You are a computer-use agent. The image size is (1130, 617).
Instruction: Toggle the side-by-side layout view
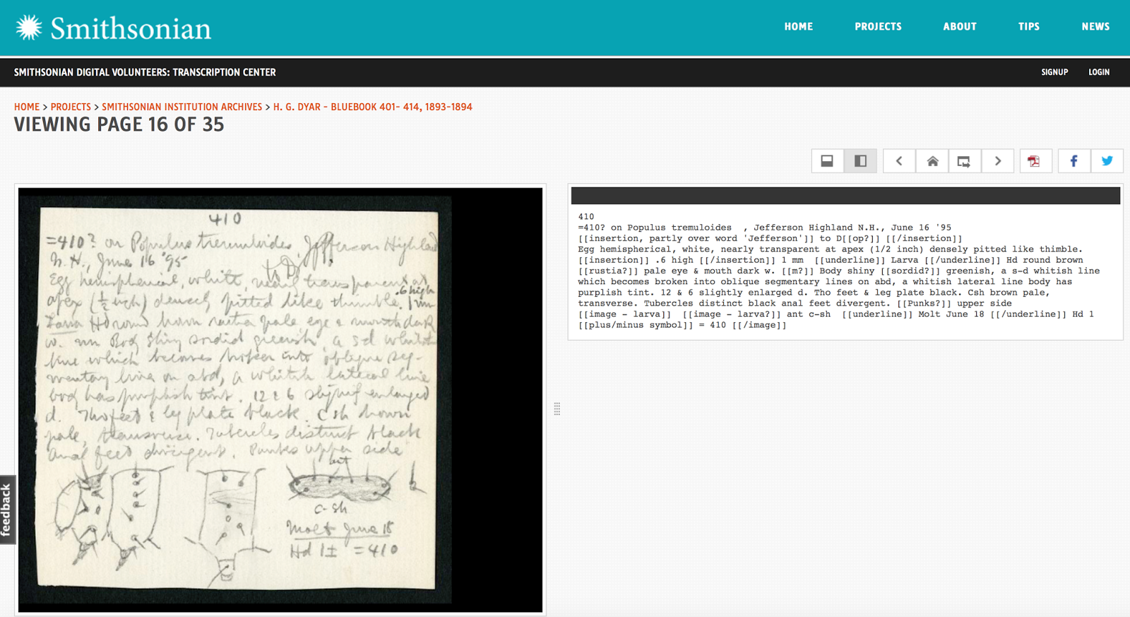[860, 161]
